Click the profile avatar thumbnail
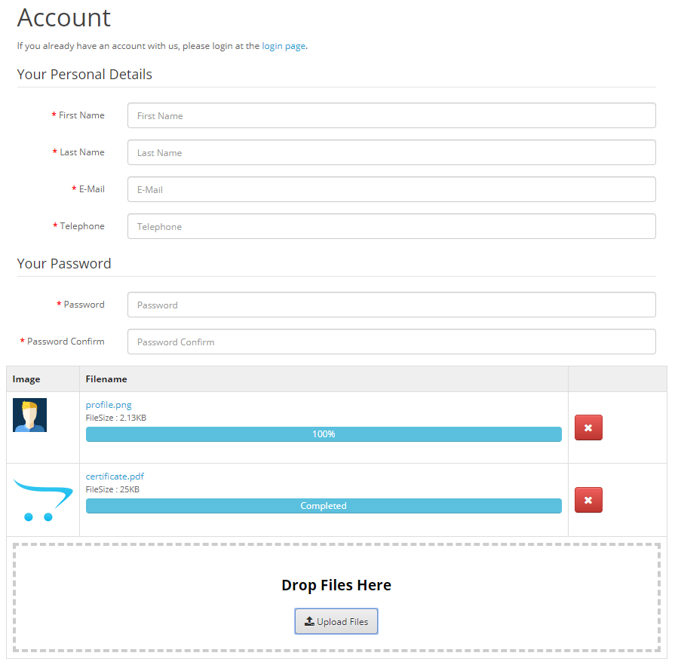The height and width of the screenshot is (668, 675). [x=29, y=415]
